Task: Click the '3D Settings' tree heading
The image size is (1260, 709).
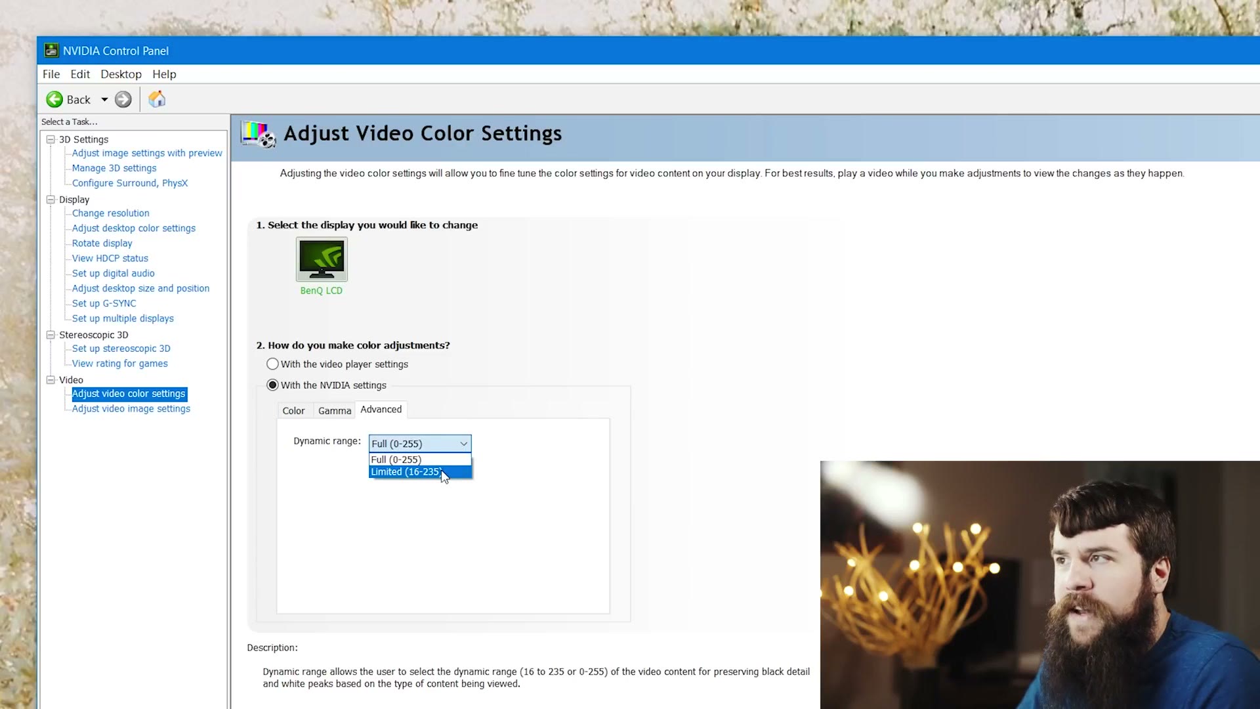Action: (84, 139)
